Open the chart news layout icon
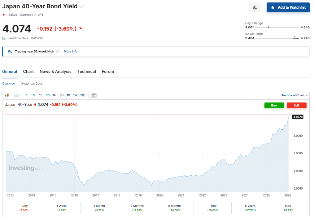314x221 pixels. [x=94, y=95]
